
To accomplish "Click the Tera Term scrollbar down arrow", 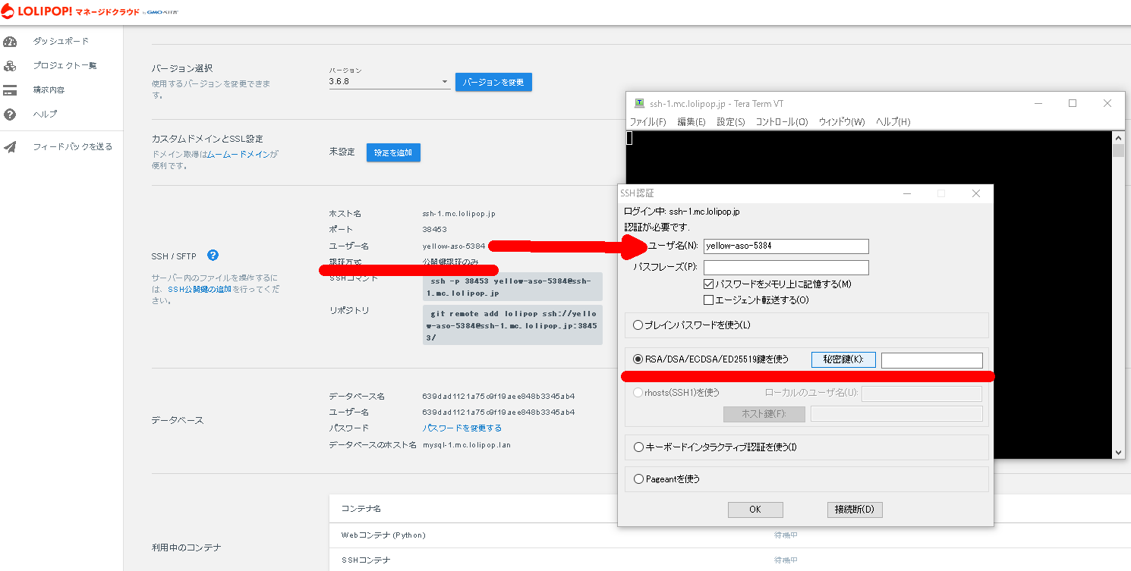I will (x=1118, y=452).
